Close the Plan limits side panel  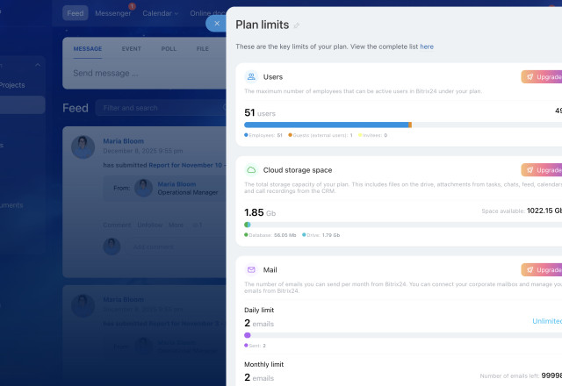tap(217, 23)
